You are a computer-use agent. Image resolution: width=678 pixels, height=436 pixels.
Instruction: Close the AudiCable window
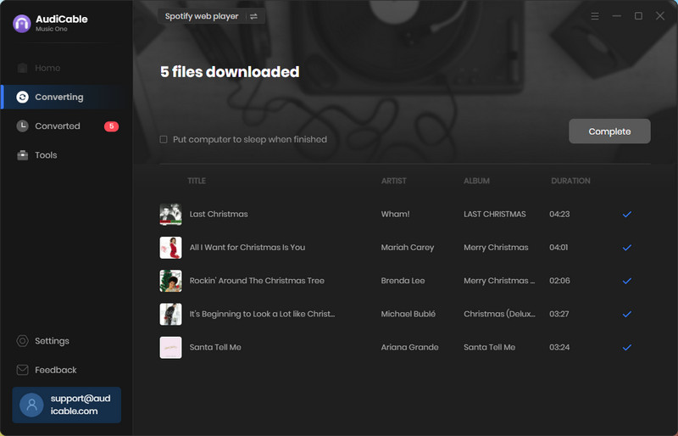tap(660, 16)
